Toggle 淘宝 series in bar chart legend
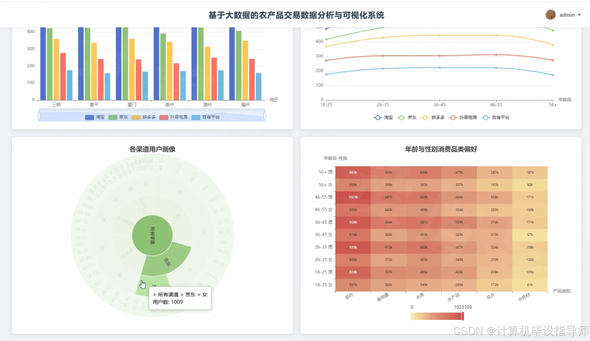590x341 pixels. coord(95,117)
